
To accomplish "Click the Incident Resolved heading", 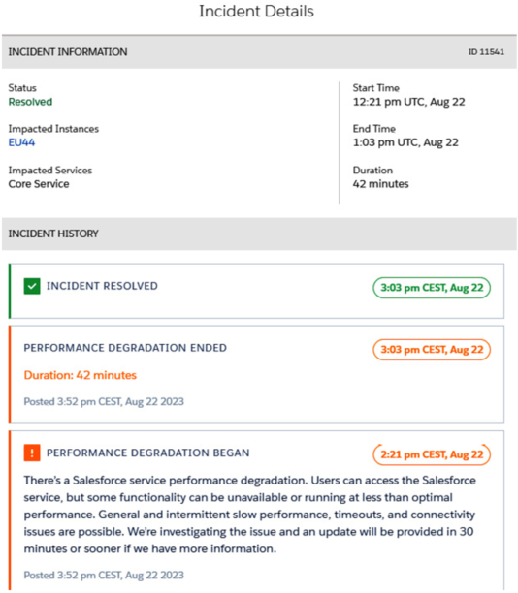I will click(102, 286).
